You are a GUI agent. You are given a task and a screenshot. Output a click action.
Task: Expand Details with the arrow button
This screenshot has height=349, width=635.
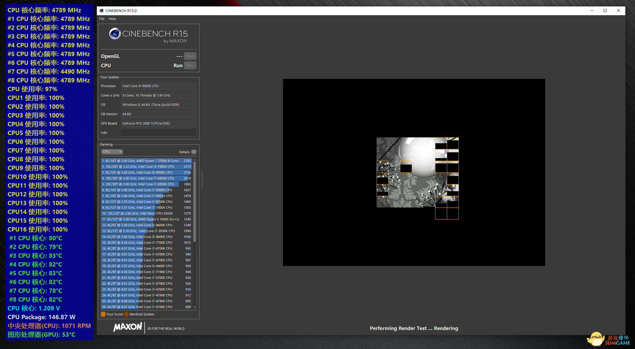click(194, 152)
